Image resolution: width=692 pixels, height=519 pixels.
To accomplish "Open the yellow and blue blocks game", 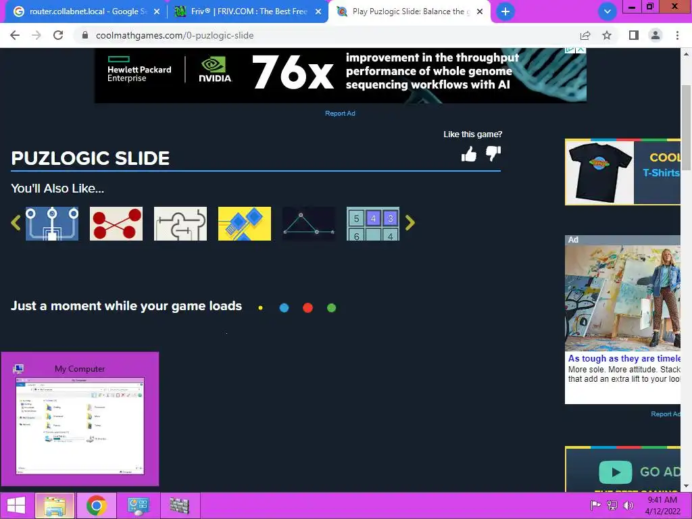I will [245, 224].
